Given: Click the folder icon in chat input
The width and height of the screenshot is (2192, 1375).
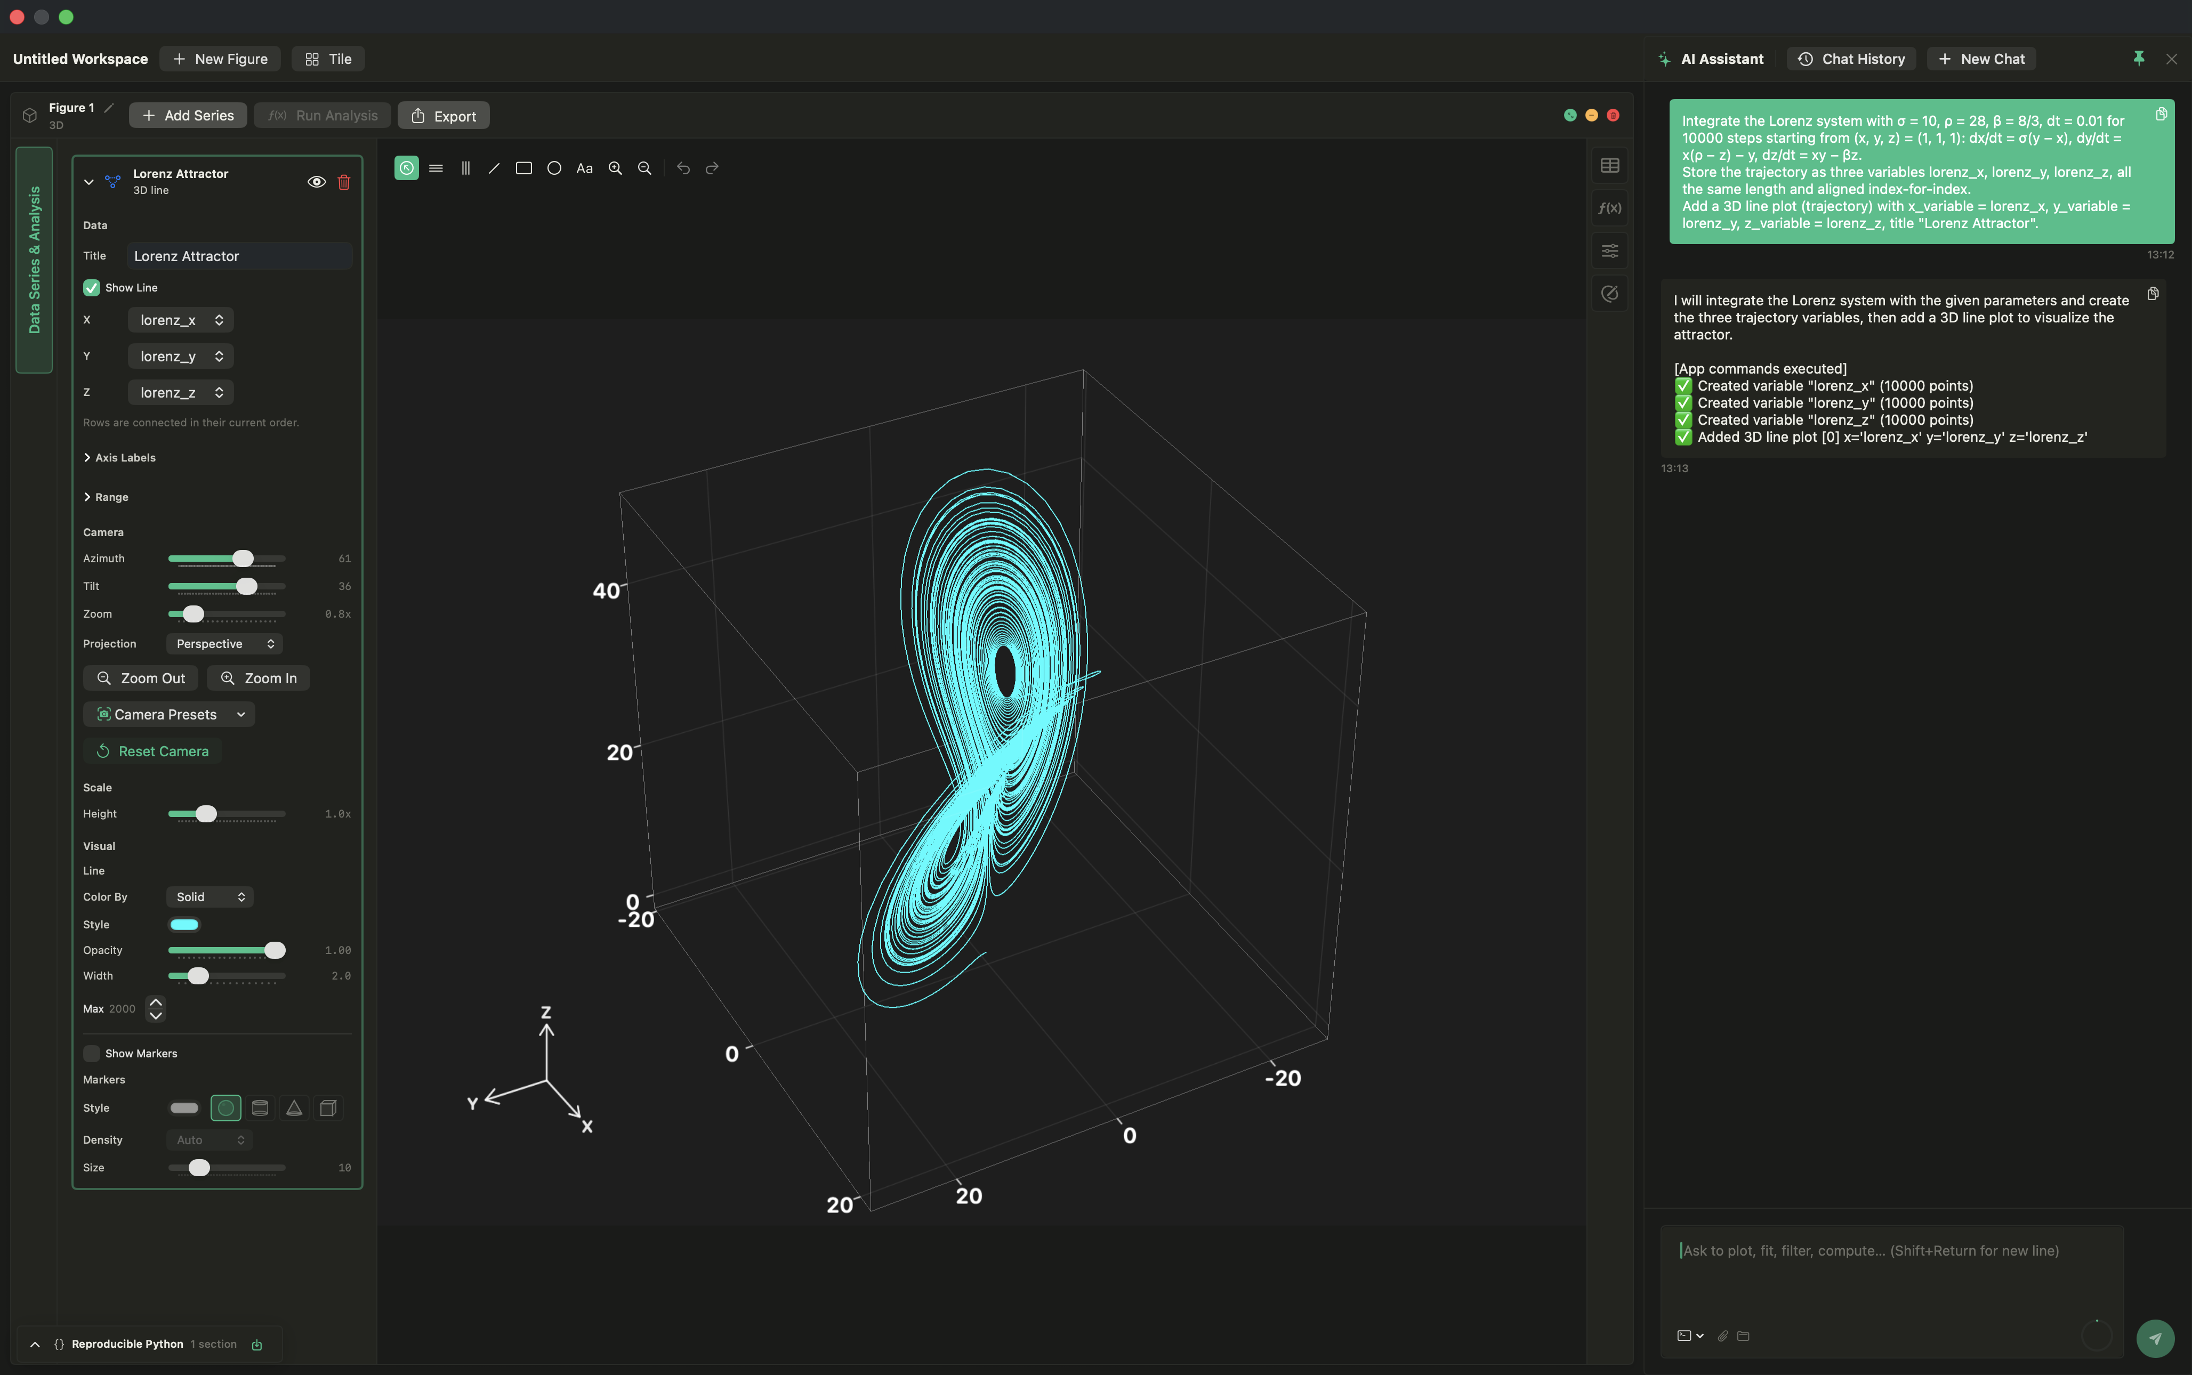Looking at the screenshot, I should [1743, 1336].
